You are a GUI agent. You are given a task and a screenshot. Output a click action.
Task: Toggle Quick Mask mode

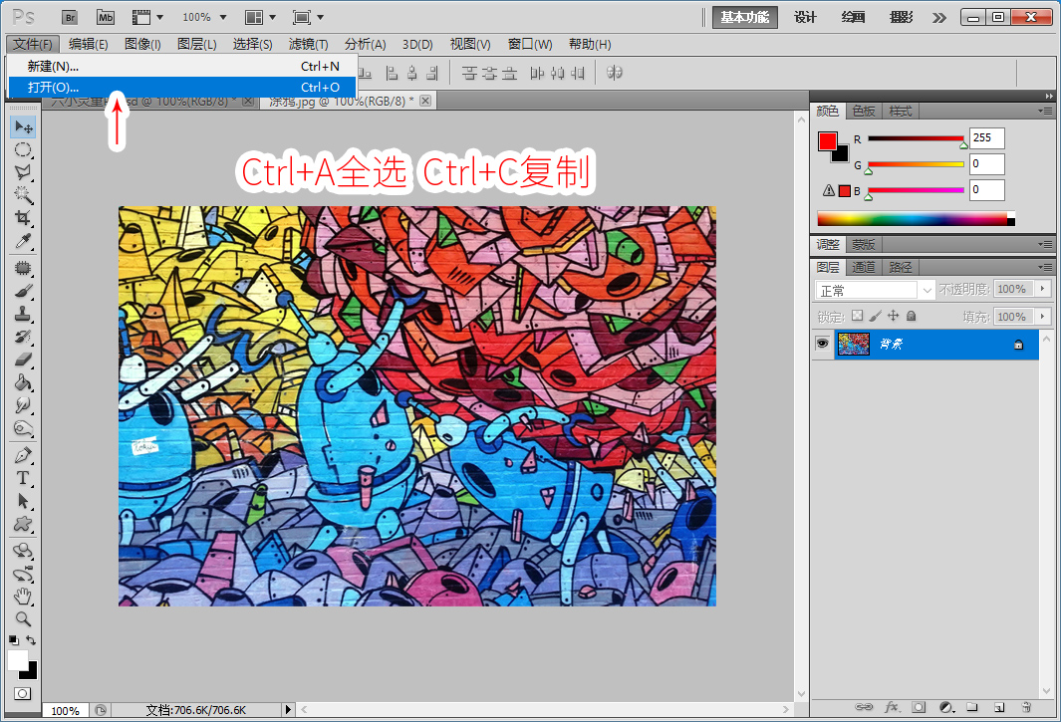pyautogui.click(x=22, y=693)
